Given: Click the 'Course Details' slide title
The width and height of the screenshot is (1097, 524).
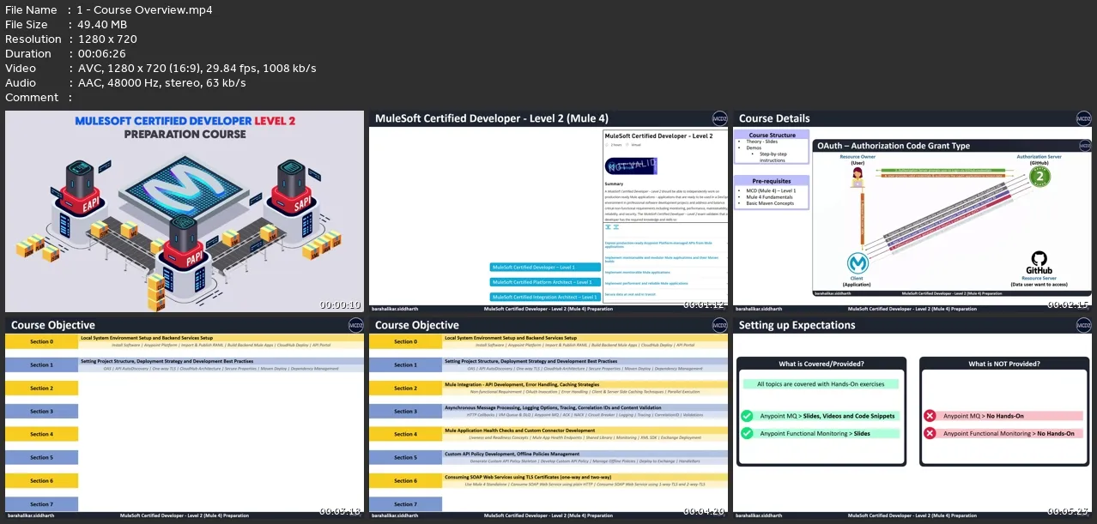Looking at the screenshot, I should coord(774,118).
